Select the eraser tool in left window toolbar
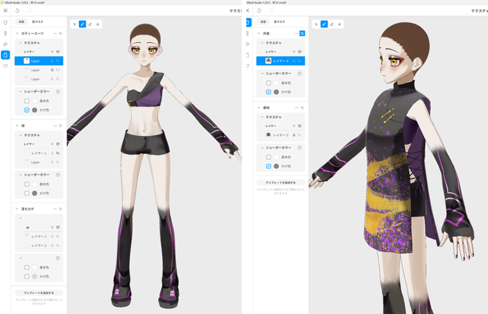 [x=90, y=24]
